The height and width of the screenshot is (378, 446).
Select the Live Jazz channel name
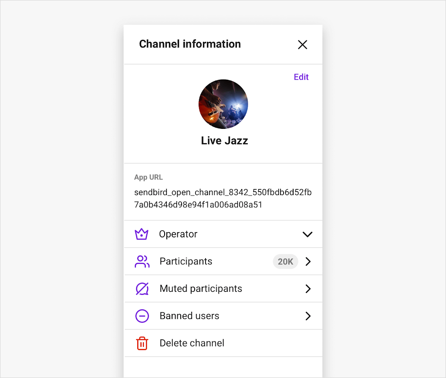coord(224,141)
